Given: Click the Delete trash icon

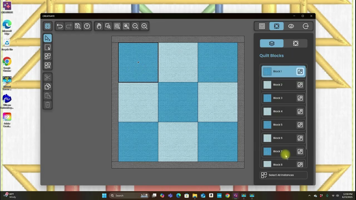Looking at the screenshot, I should point(48,105).
